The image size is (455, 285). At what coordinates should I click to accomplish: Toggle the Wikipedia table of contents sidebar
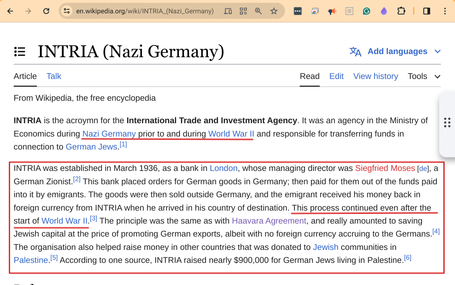(x=20, y=52)
